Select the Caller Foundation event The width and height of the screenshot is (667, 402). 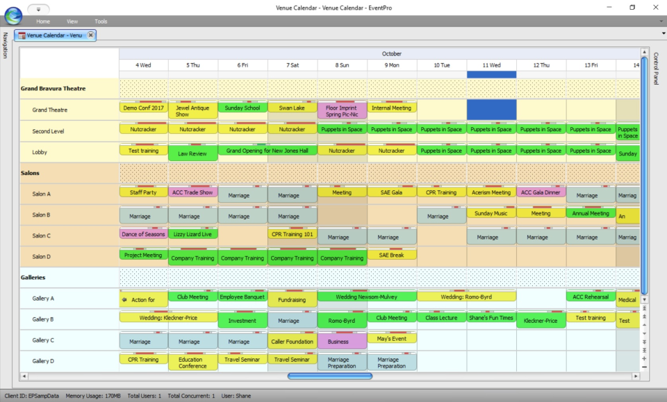(x=293, y=341)
